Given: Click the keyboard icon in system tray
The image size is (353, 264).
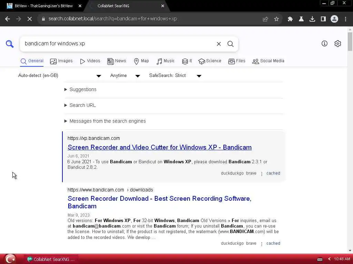Looking at the screenshot, I should 320,259.
